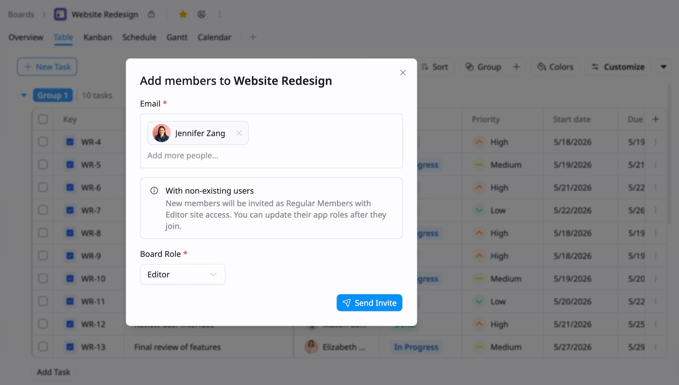679x385 pixels.
Task: Click the Medium priority icon on WR-5
Action: coord(479,165)
